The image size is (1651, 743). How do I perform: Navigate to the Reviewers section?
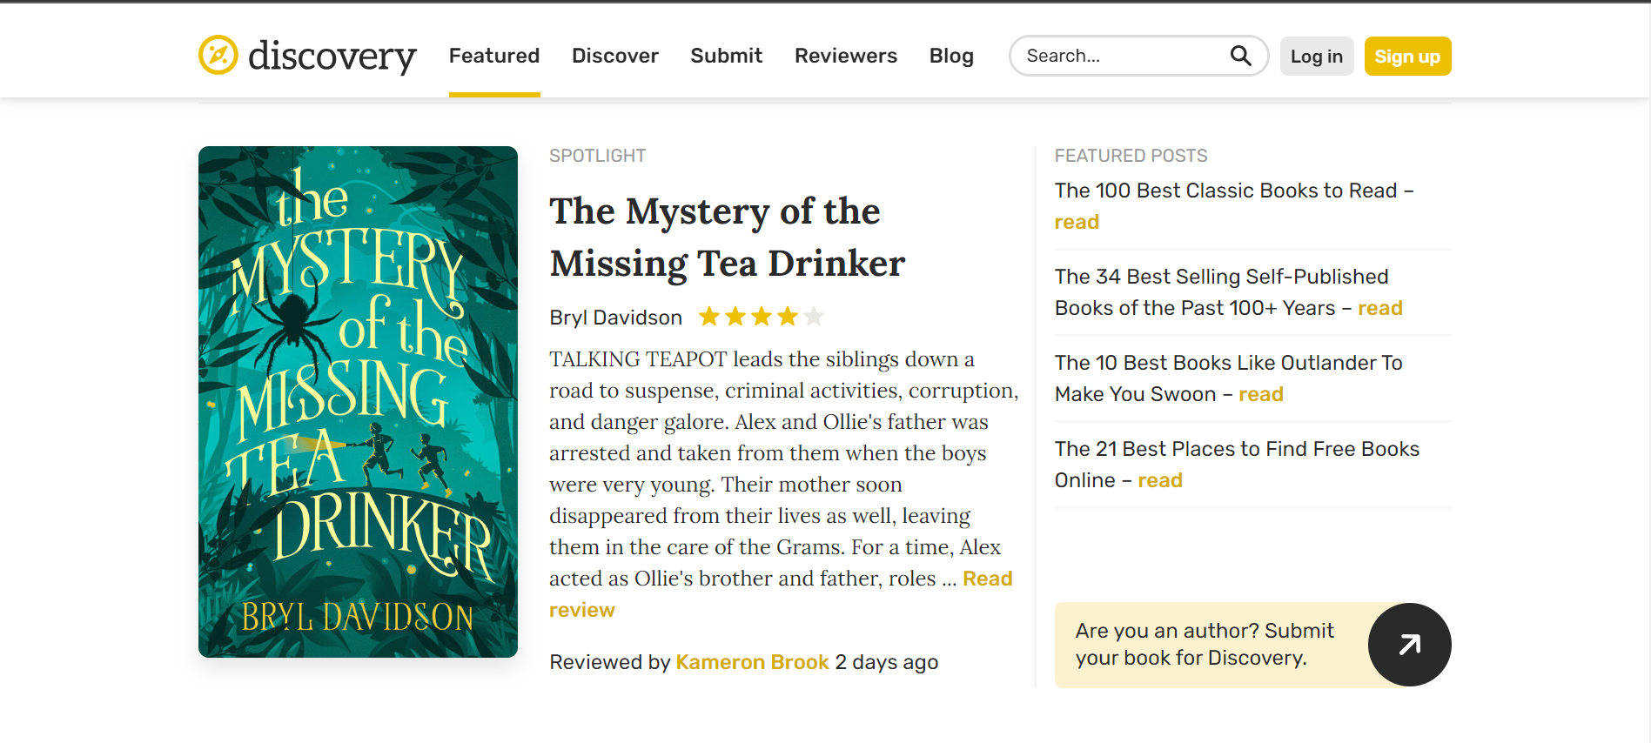click(x=845, y=56)
